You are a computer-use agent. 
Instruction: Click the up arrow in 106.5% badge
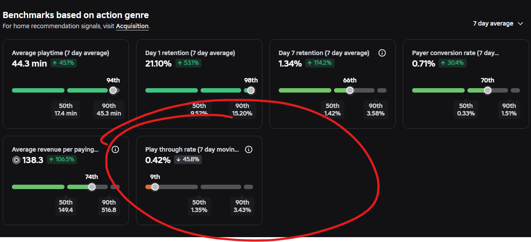click(51, 160)
